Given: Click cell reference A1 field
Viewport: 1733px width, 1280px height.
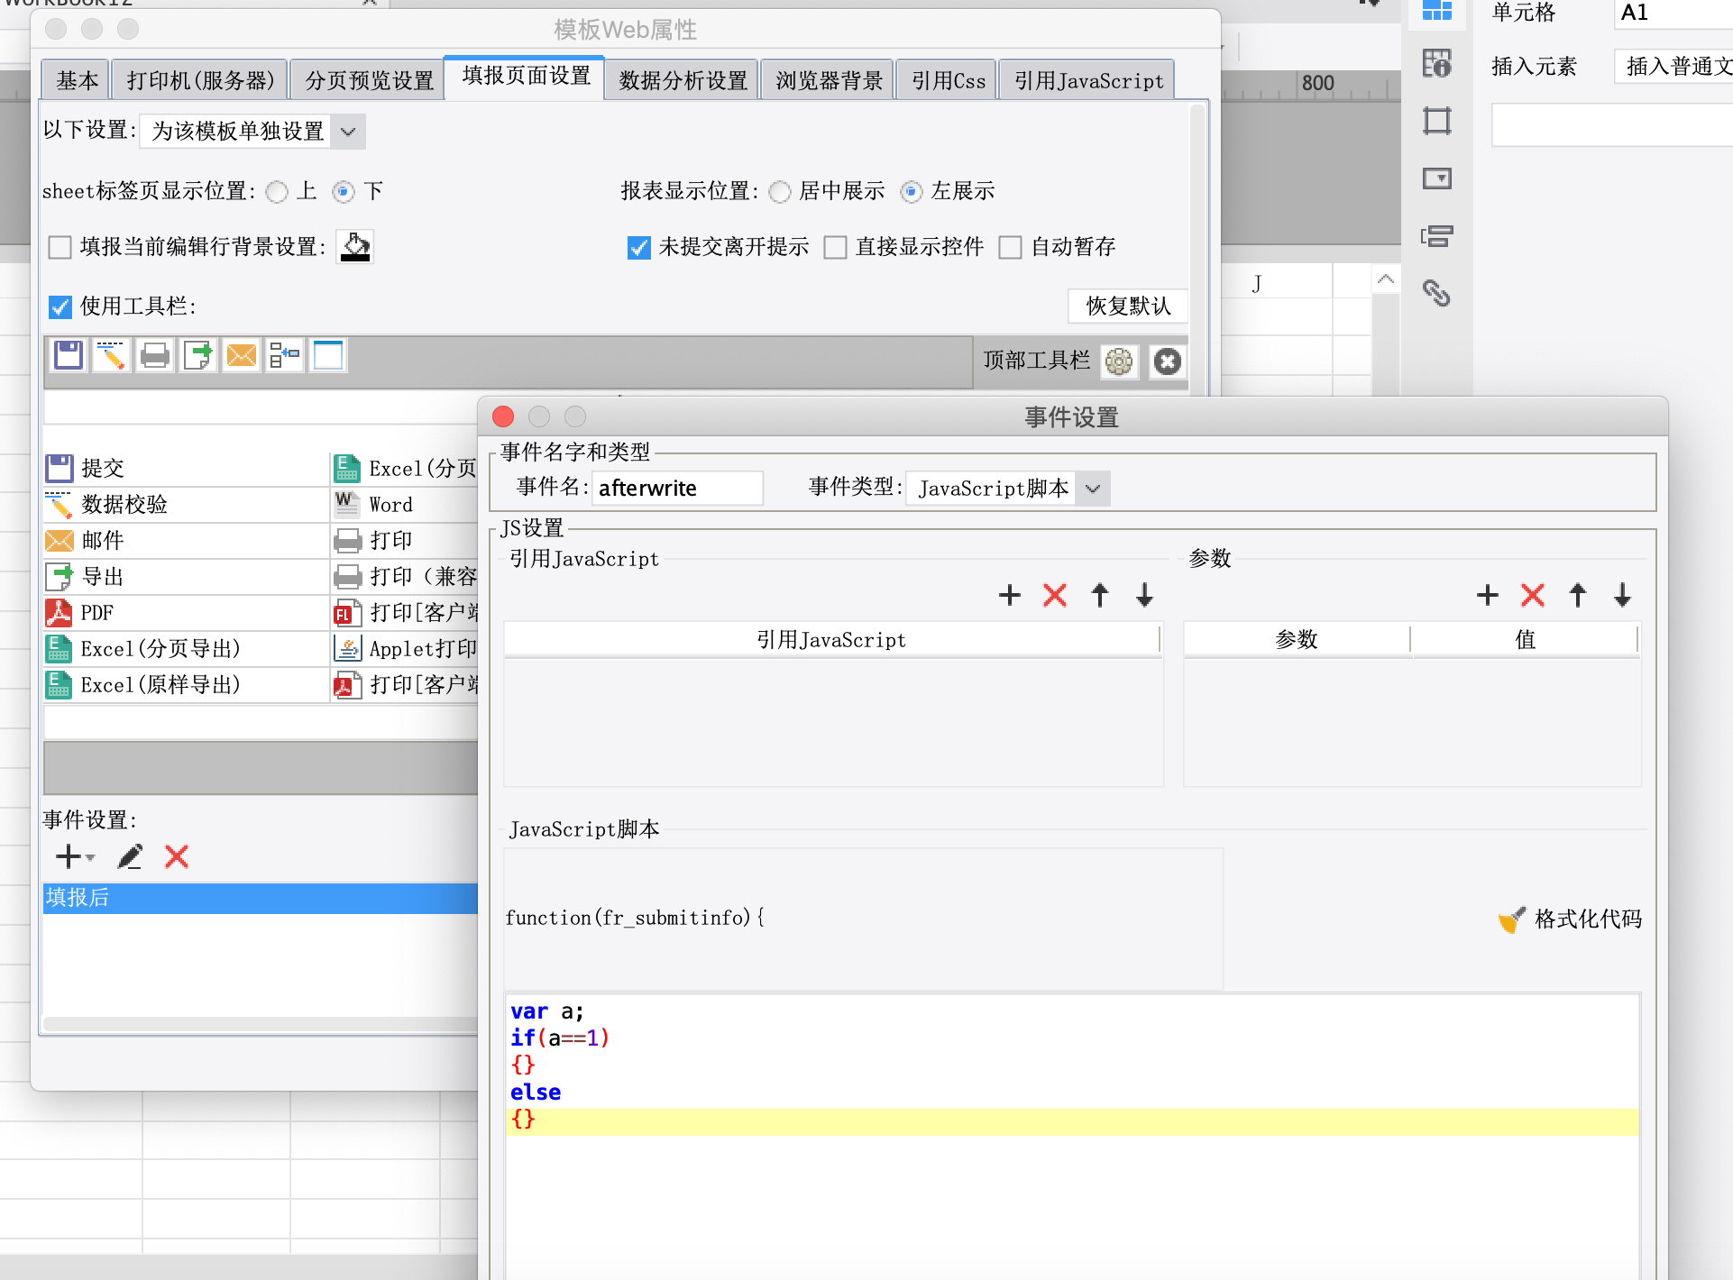Looking at the screenshot, I should [1673, 13].
